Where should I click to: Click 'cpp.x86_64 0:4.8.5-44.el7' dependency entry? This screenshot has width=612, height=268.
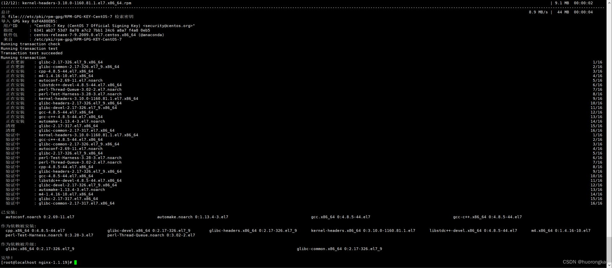(x=35, y=231)
